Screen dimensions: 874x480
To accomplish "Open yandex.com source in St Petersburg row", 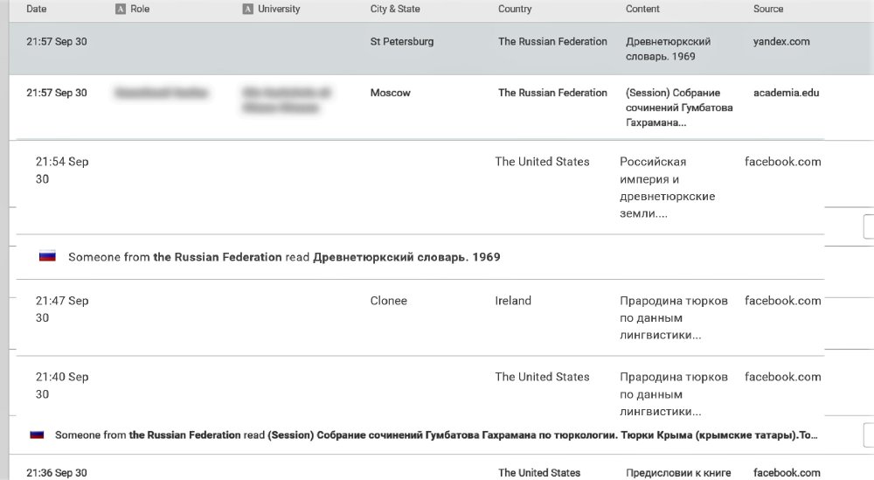I will [x=781, y=42].
